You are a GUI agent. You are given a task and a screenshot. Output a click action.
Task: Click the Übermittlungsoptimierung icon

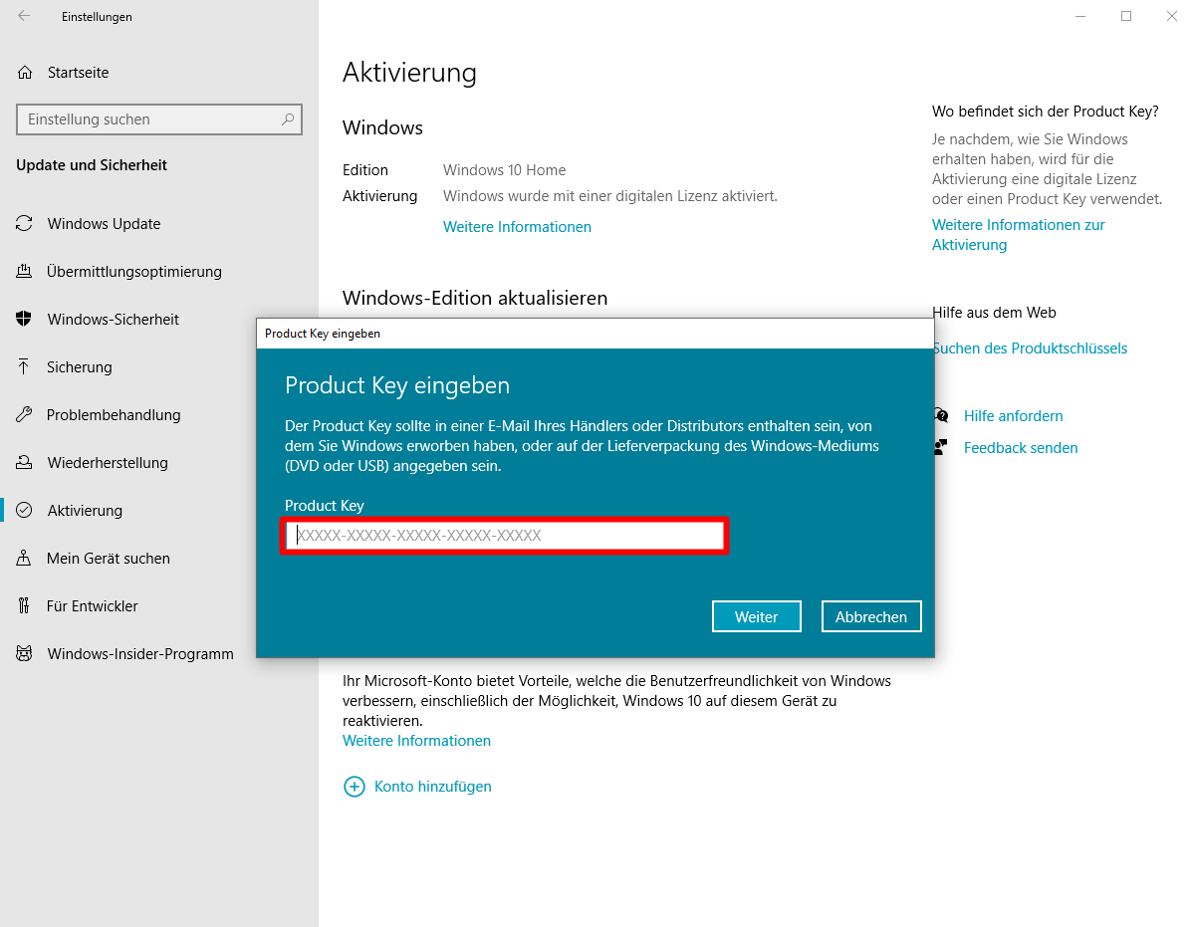pyautogui.click(x=24, y=272)
